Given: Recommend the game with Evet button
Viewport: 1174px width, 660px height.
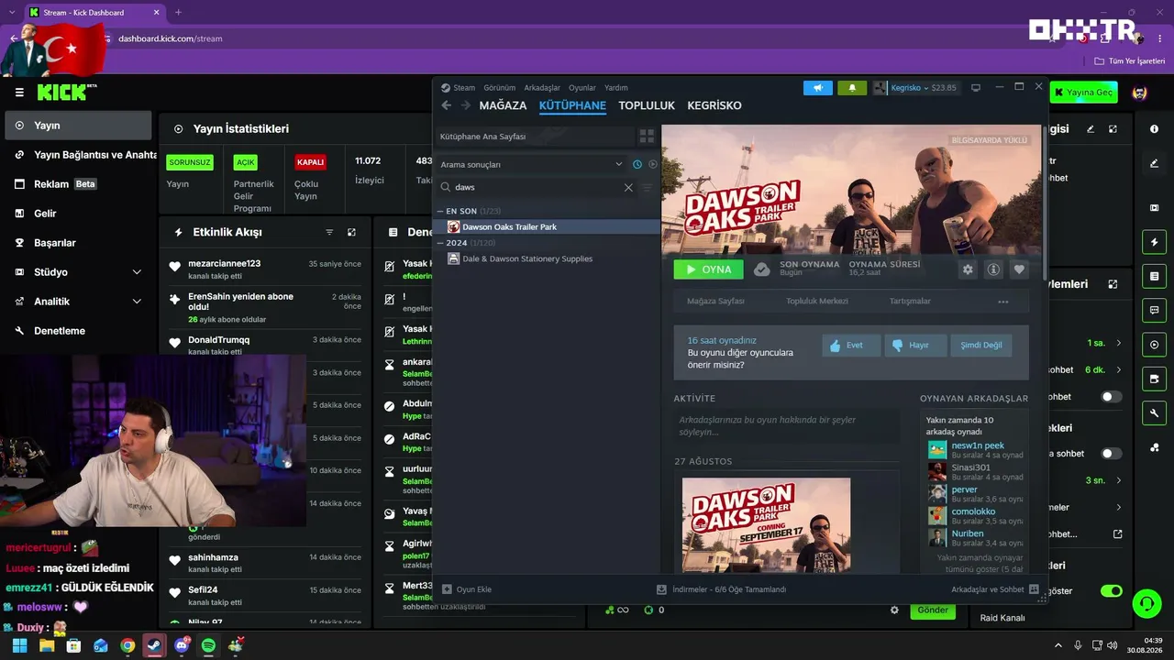Looking at the screenshot, I should (851, 346).
